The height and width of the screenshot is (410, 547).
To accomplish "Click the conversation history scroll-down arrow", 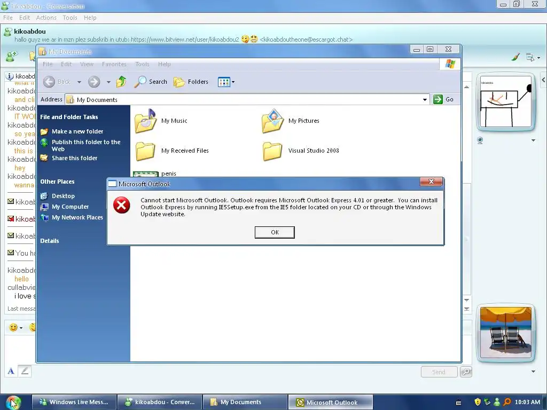I will coord(466,300).
